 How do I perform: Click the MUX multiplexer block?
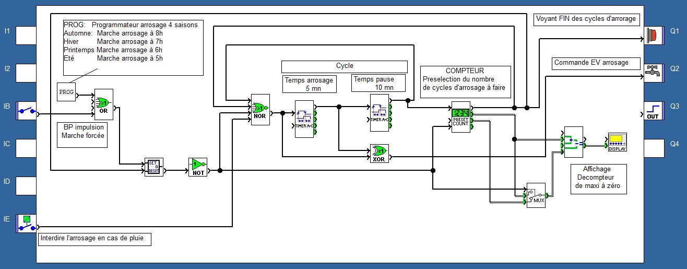tap(536, 195)
